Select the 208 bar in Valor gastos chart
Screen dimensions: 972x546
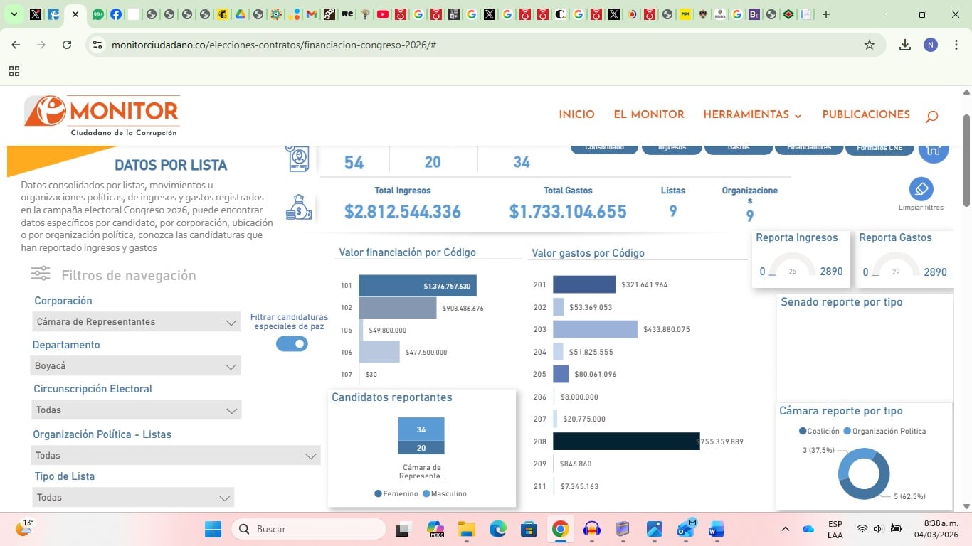(x=626, y=441)
